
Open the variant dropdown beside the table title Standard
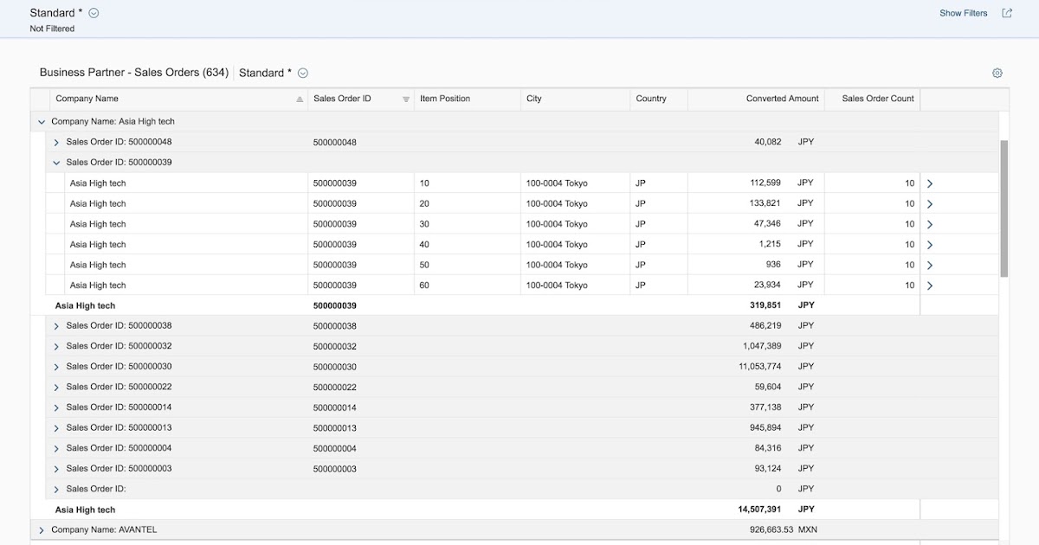click(302, 73)
